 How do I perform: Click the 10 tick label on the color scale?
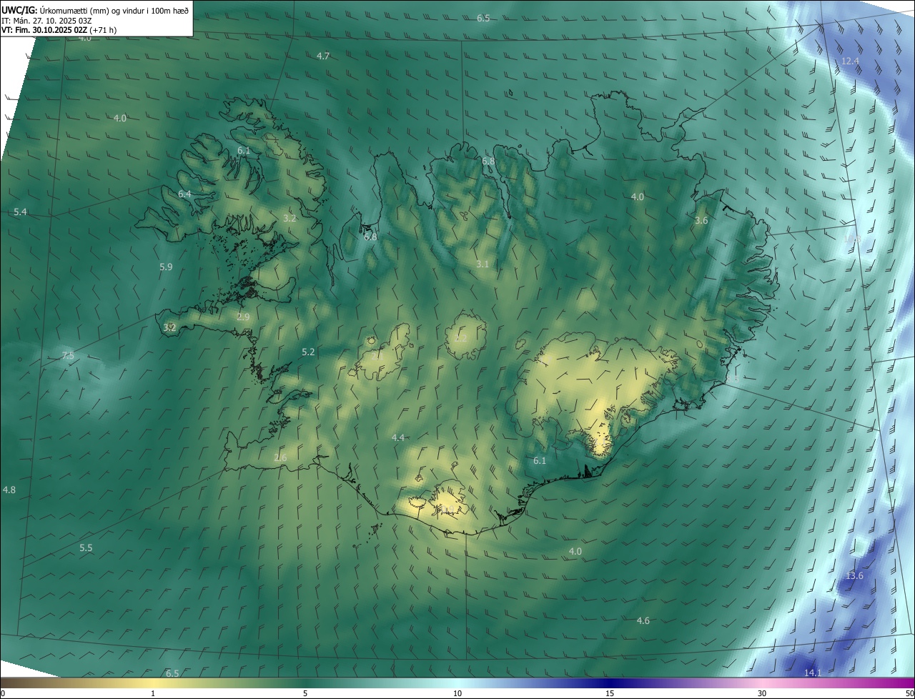pos(457,693)
